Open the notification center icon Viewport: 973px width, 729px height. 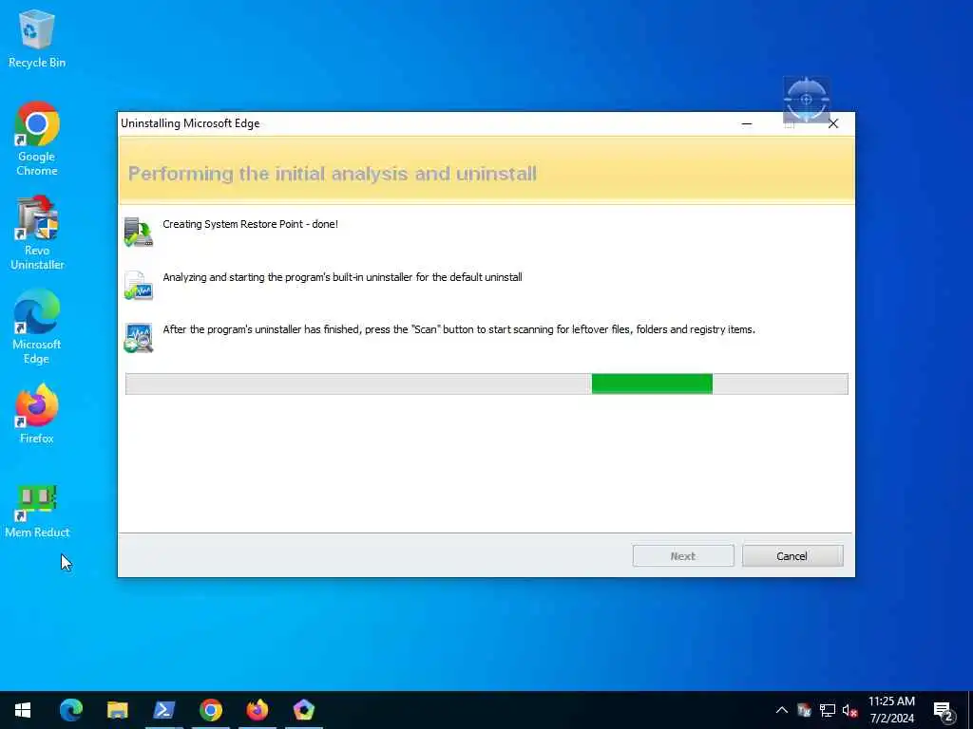click(944, 711)
